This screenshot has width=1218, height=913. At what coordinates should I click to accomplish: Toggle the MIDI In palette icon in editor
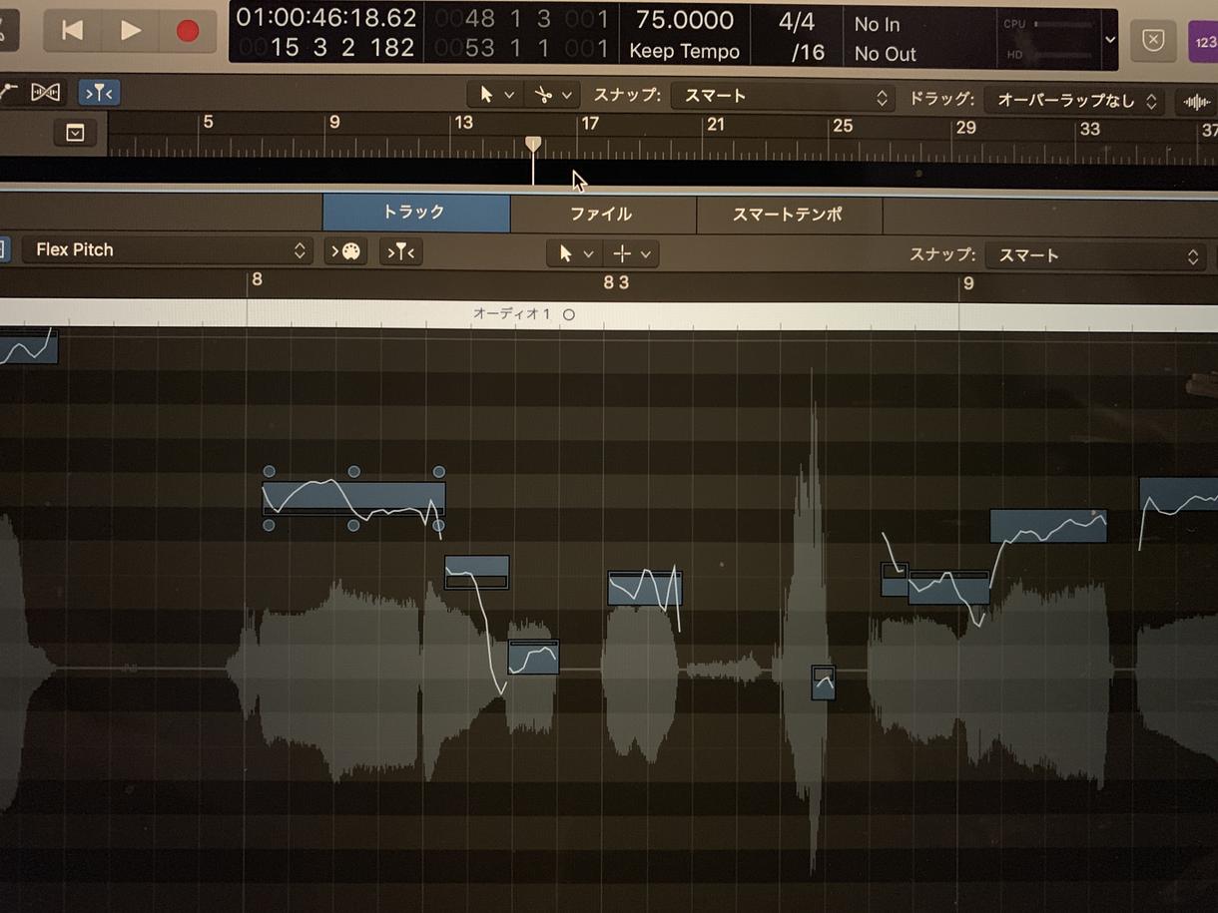coord(346,251)
